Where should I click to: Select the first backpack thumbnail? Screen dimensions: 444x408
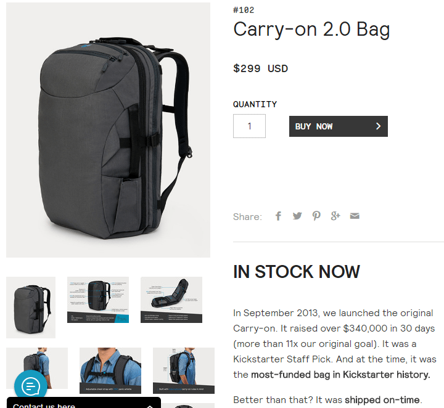click(31, 308)
